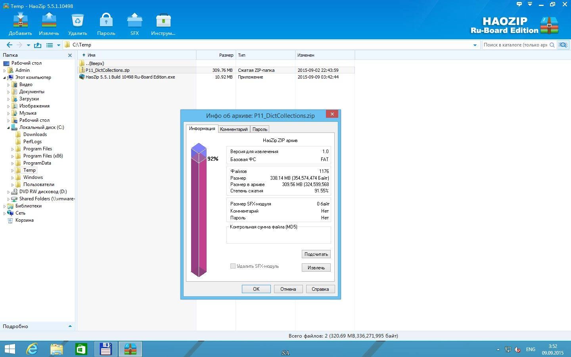Screen dimensions: 571x357
Task: Select the PerfLogs folder in tree
Action: (32, 142)
